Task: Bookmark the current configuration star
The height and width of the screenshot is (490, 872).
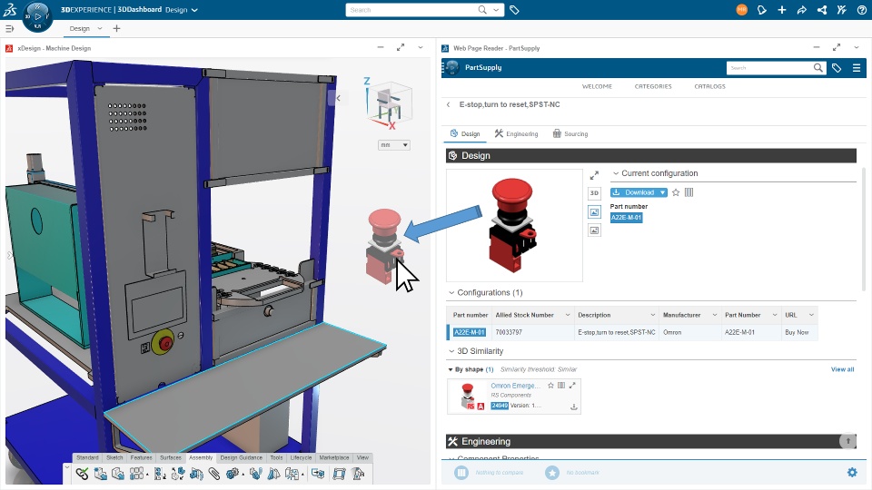Action: tap(676, 192)
